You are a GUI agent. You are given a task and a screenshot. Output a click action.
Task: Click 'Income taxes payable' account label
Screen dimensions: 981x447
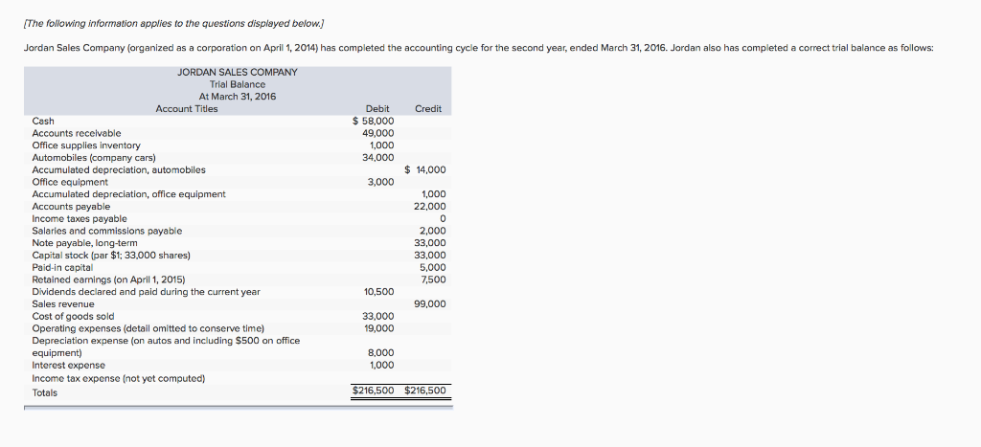(80, 219)
